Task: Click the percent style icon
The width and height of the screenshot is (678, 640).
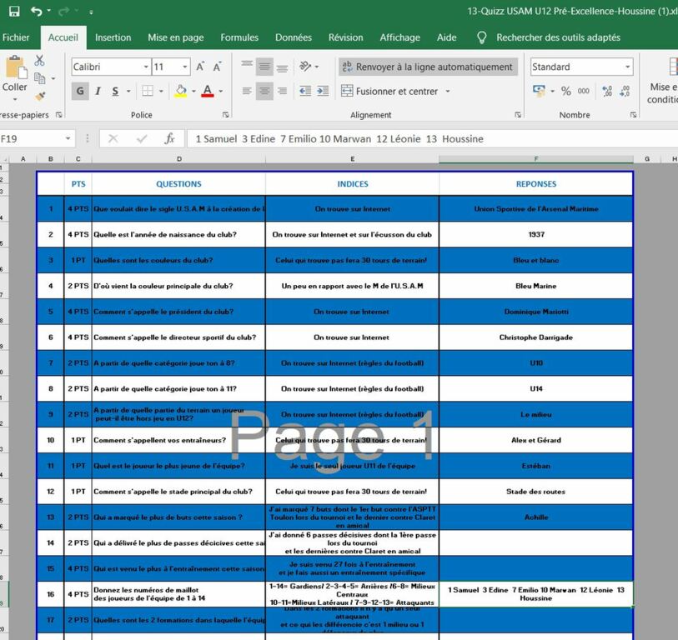Action: (x=566, y=91)
